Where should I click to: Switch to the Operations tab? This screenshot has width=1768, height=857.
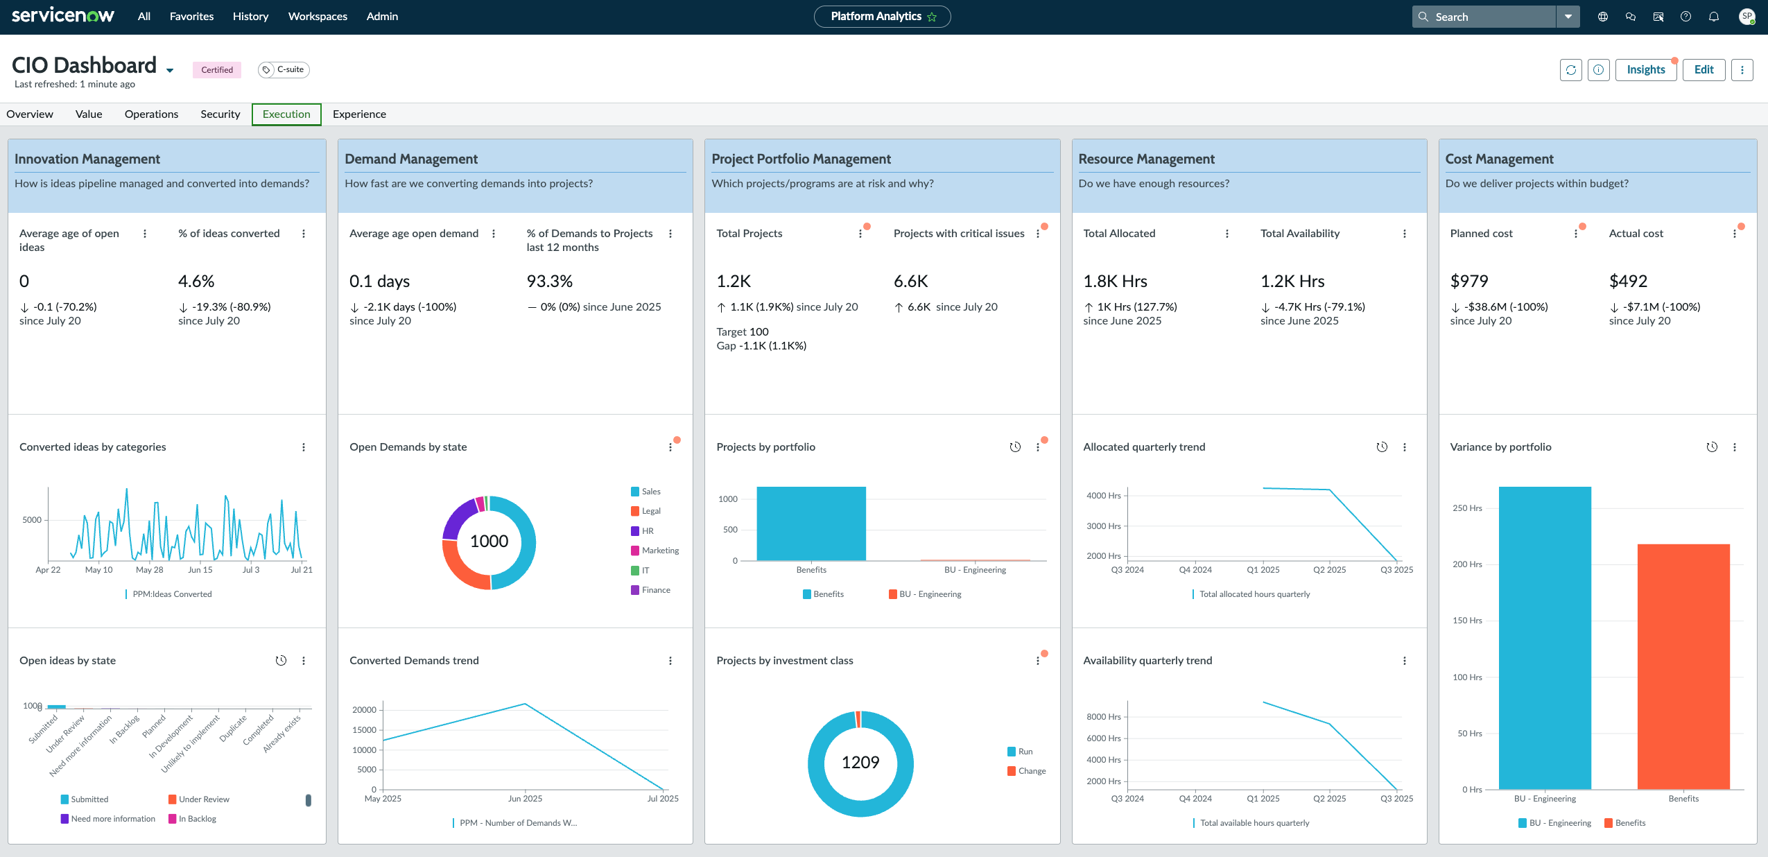coord(151,114)
